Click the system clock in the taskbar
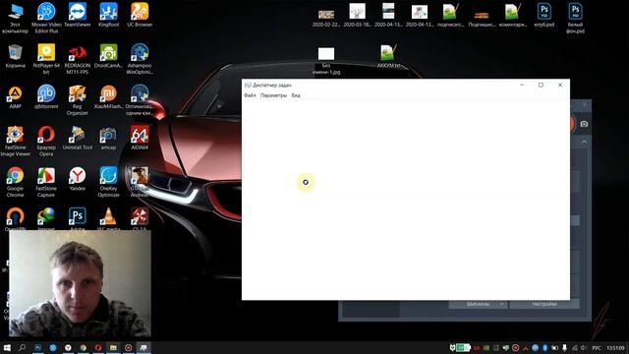This screenshot has width=629, height=354. [615, 347]
